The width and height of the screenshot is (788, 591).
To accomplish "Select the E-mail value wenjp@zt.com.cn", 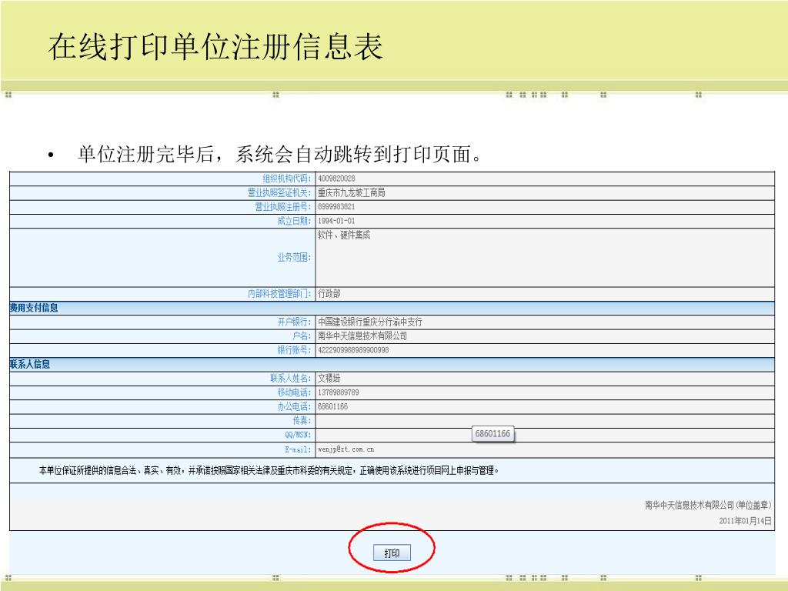I will point(346,449).
